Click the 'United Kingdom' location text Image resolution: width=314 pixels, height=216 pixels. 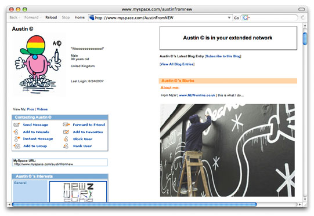tap(82, 66)
